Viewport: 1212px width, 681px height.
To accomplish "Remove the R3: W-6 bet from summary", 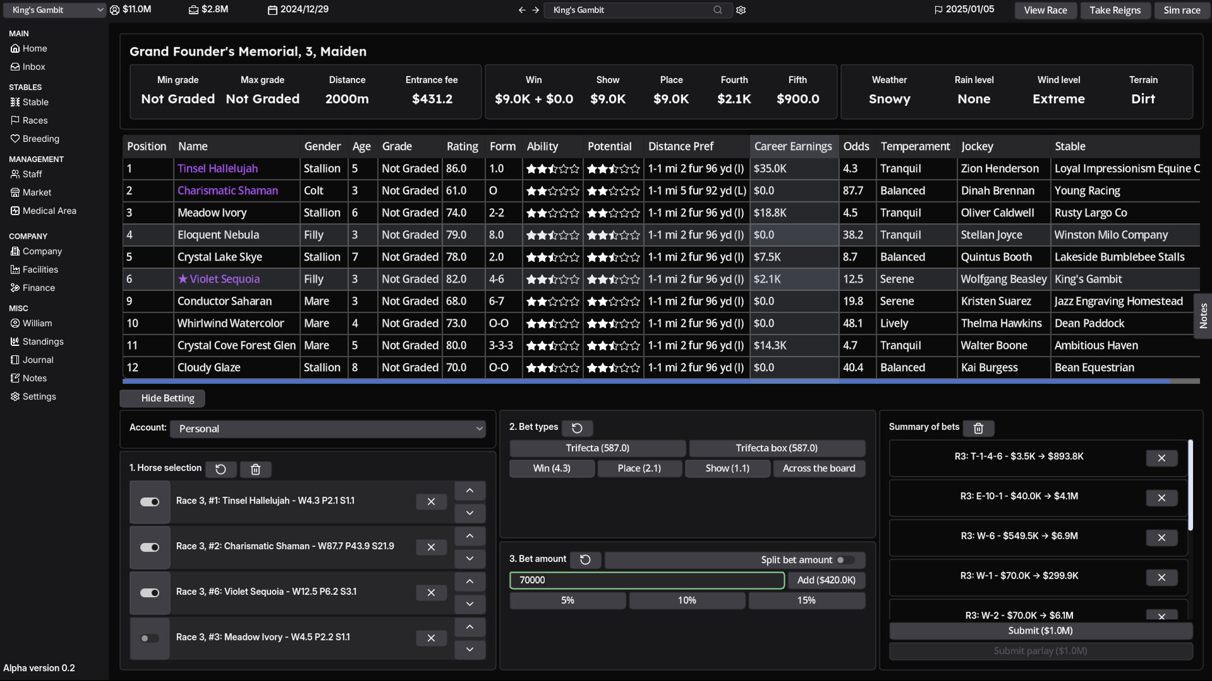I will (x=1161, y=538).
